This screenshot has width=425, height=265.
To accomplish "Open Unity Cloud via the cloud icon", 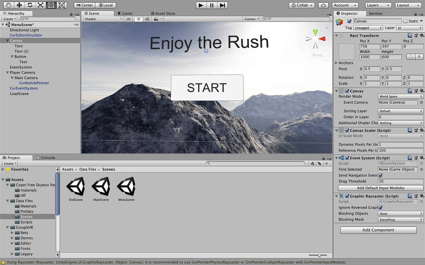I will (323, 5).
